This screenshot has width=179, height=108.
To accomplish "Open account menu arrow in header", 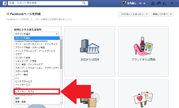I will 177,3.
